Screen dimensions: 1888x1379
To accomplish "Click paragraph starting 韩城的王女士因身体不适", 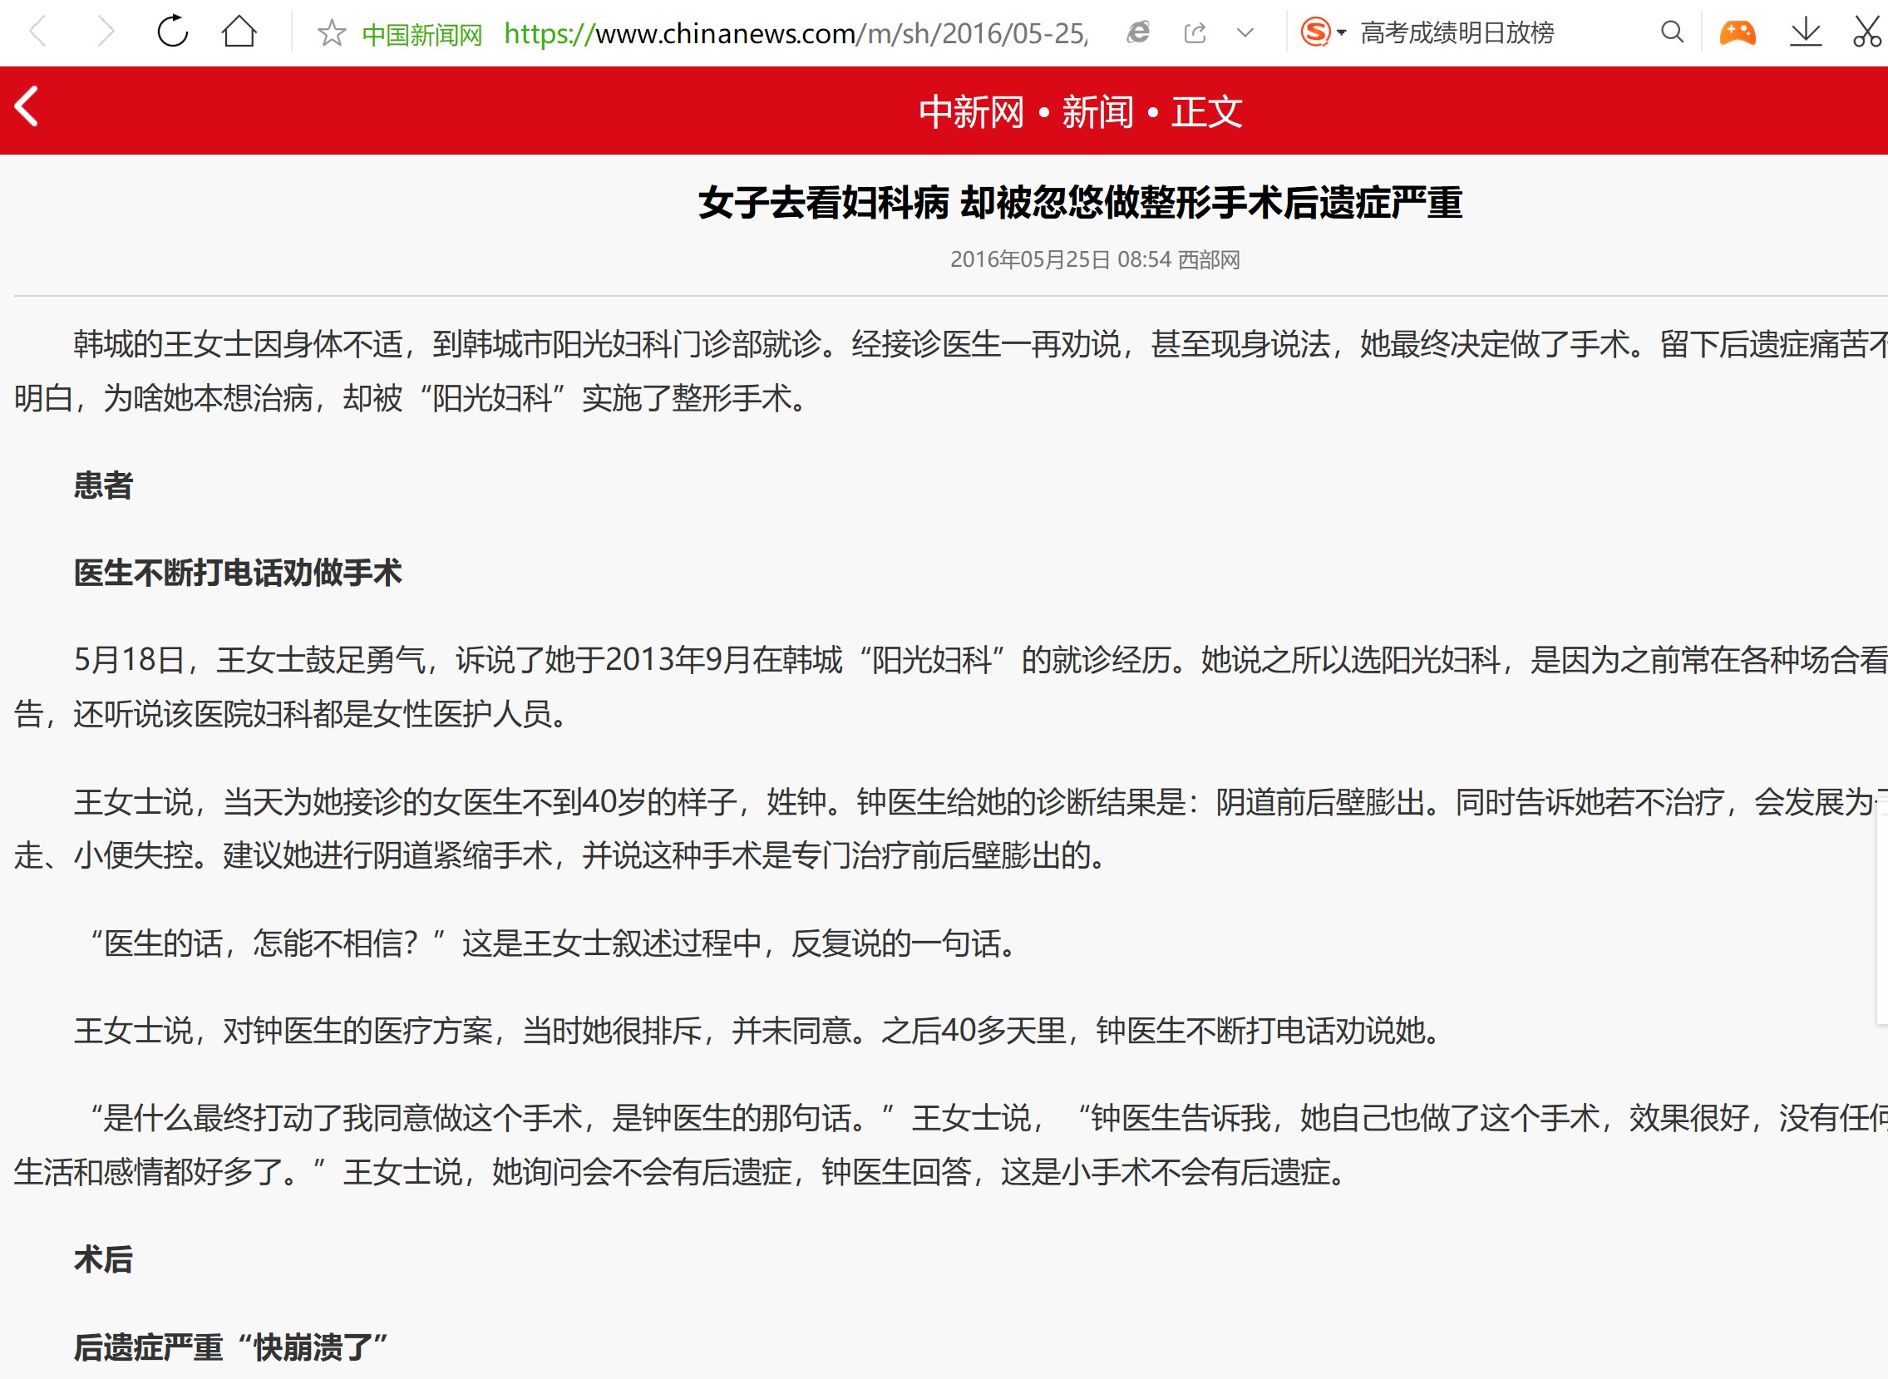I will 951,371.
